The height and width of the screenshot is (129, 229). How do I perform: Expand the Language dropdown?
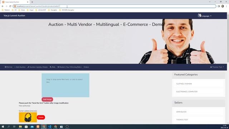(206, 16)
